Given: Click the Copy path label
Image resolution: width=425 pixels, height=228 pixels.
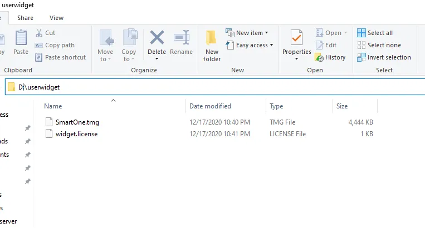Looking at the screenshot, I should [60, 45].
